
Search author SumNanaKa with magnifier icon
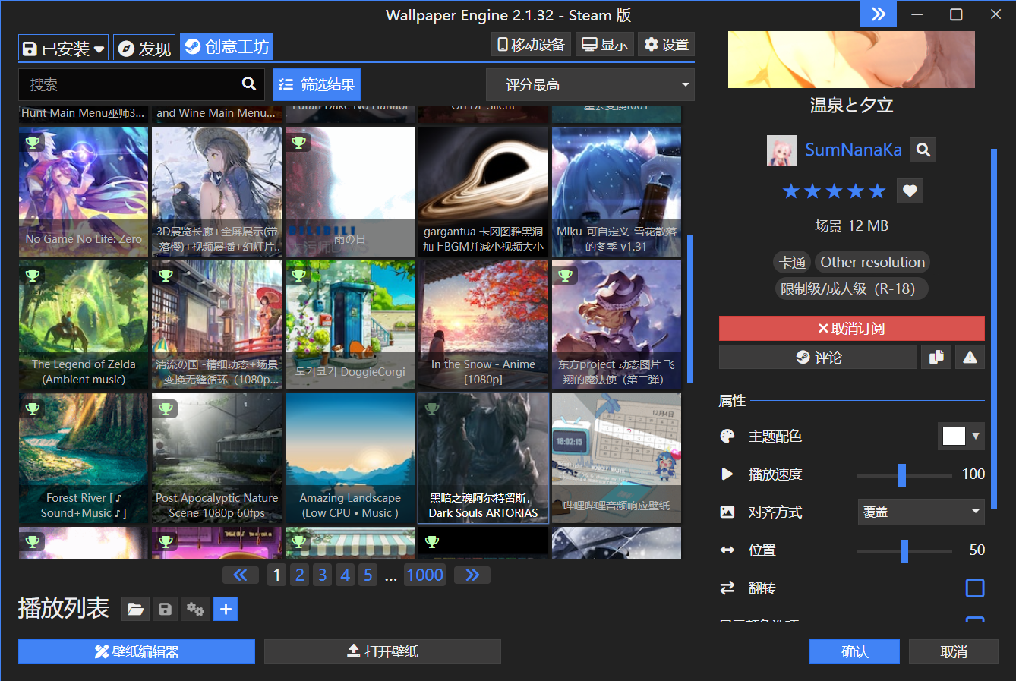point(923,150)
